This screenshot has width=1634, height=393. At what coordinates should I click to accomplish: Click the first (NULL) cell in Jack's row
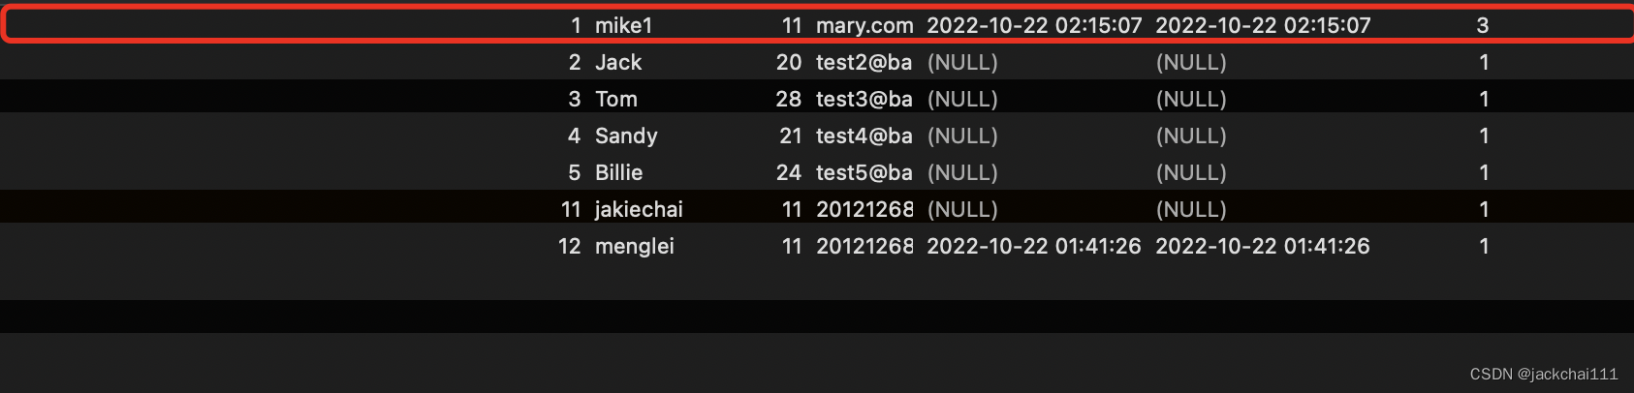(x=962, y=62)
